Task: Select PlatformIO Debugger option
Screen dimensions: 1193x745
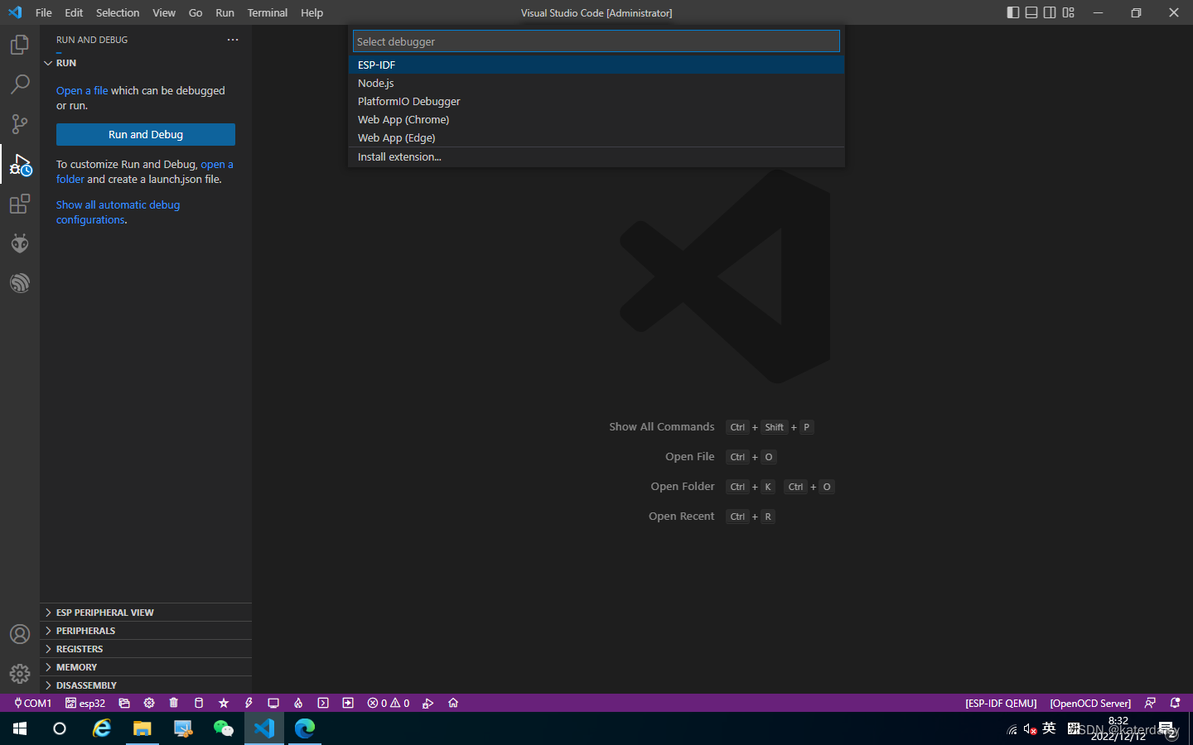Action: click(x=596, y=101)
